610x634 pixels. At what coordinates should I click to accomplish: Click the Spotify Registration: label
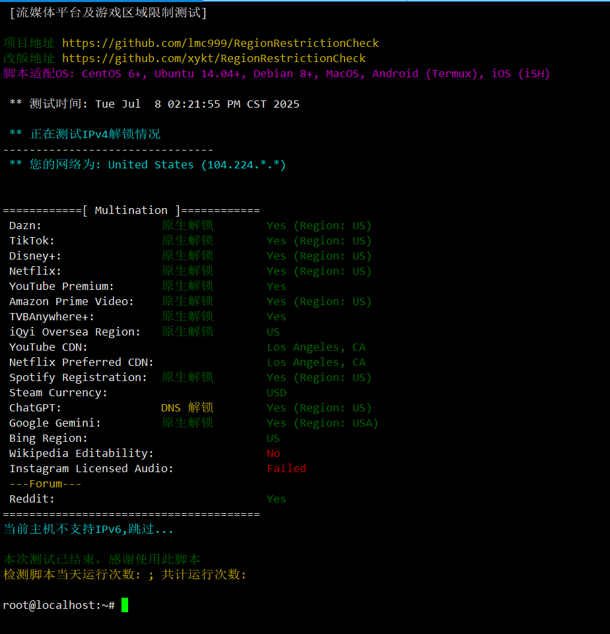click(x=78, y=378)
